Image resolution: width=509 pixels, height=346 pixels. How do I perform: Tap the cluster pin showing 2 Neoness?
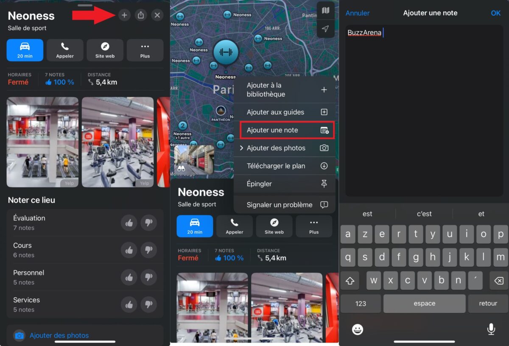pos(182,126)
